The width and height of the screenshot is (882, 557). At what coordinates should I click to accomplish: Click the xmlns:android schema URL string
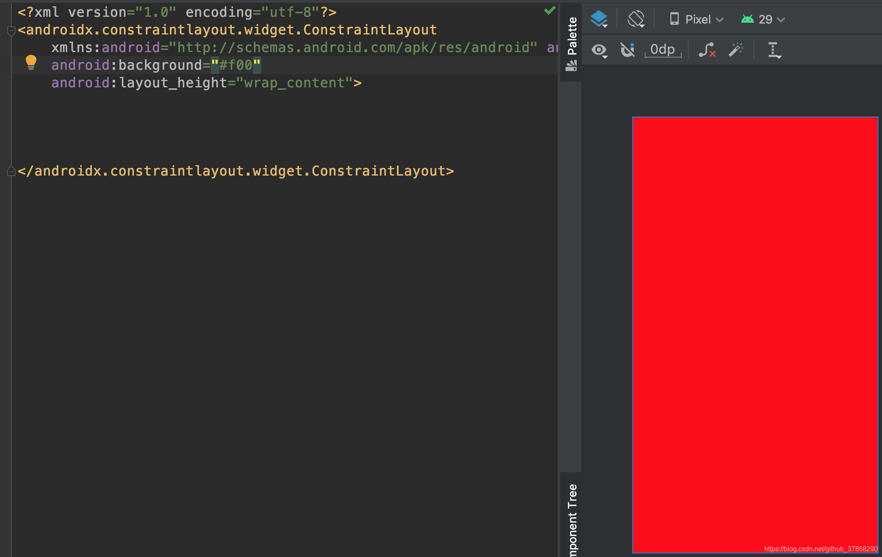coord(353,47)
